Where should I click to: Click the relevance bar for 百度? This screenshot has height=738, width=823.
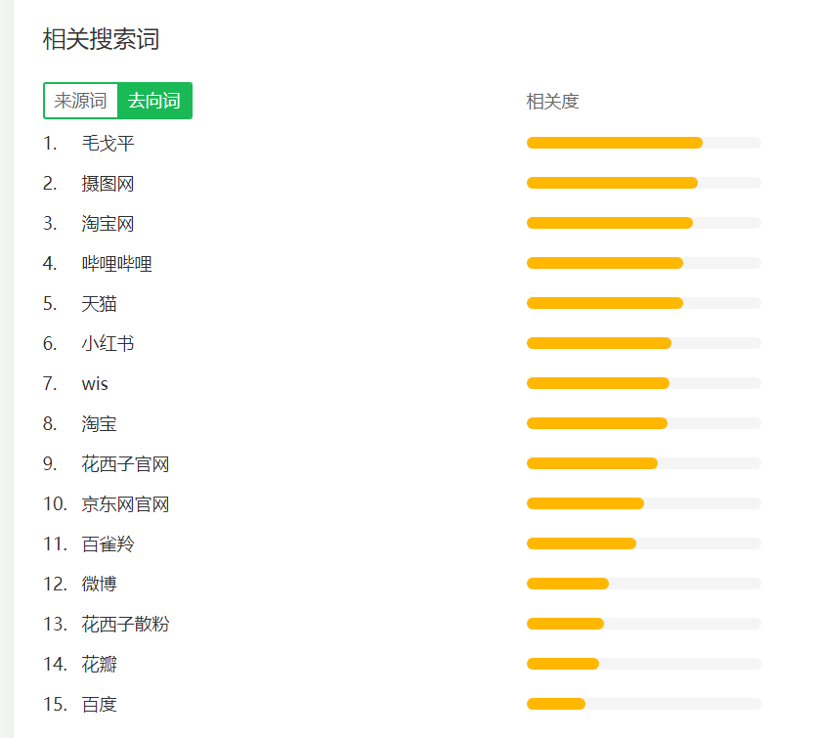(644, 704)
